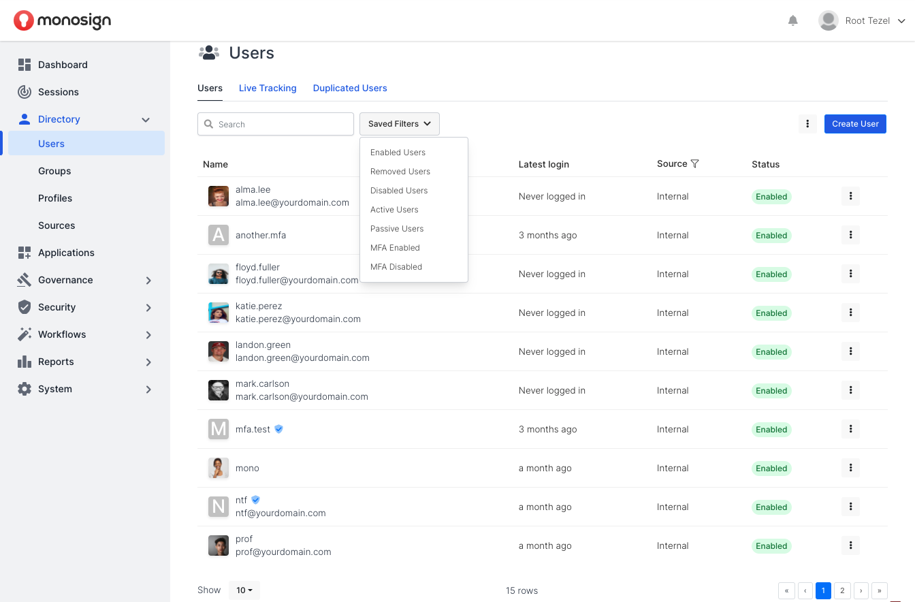
Task: Click the Create User button
Action: (x=855, y=124)
